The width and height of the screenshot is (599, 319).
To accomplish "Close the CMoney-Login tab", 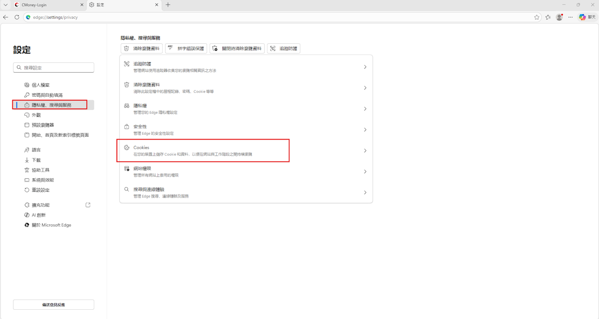I will click(x=82, y=5).
